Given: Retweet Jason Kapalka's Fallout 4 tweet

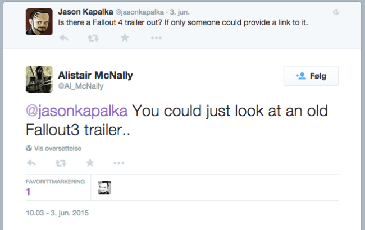Looking at the screenshot, I should pyautogui.click(x=93, y=38).
